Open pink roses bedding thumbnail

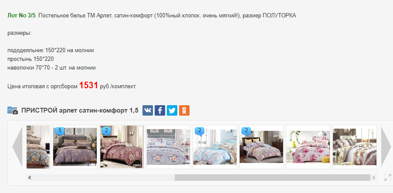click(x=308, y=147)
